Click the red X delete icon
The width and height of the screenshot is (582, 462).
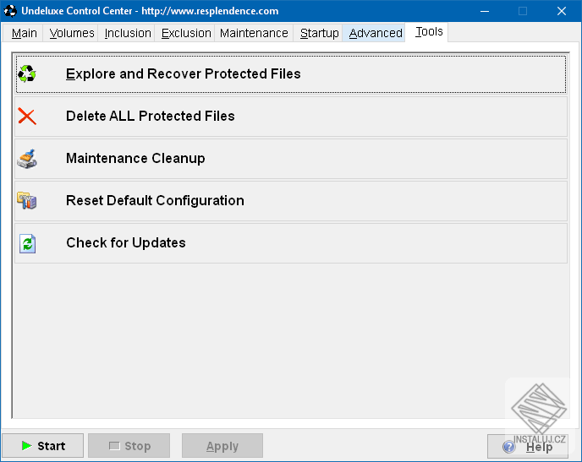coord(27,117)
